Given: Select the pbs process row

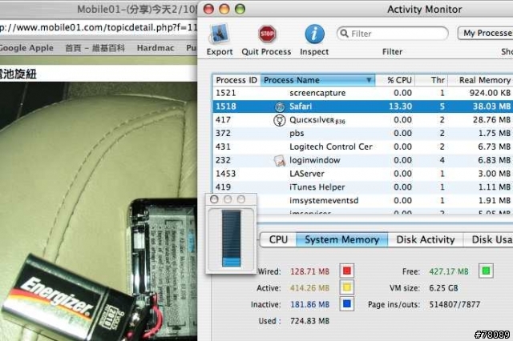Looking at the screenshot, I should 363,133.
